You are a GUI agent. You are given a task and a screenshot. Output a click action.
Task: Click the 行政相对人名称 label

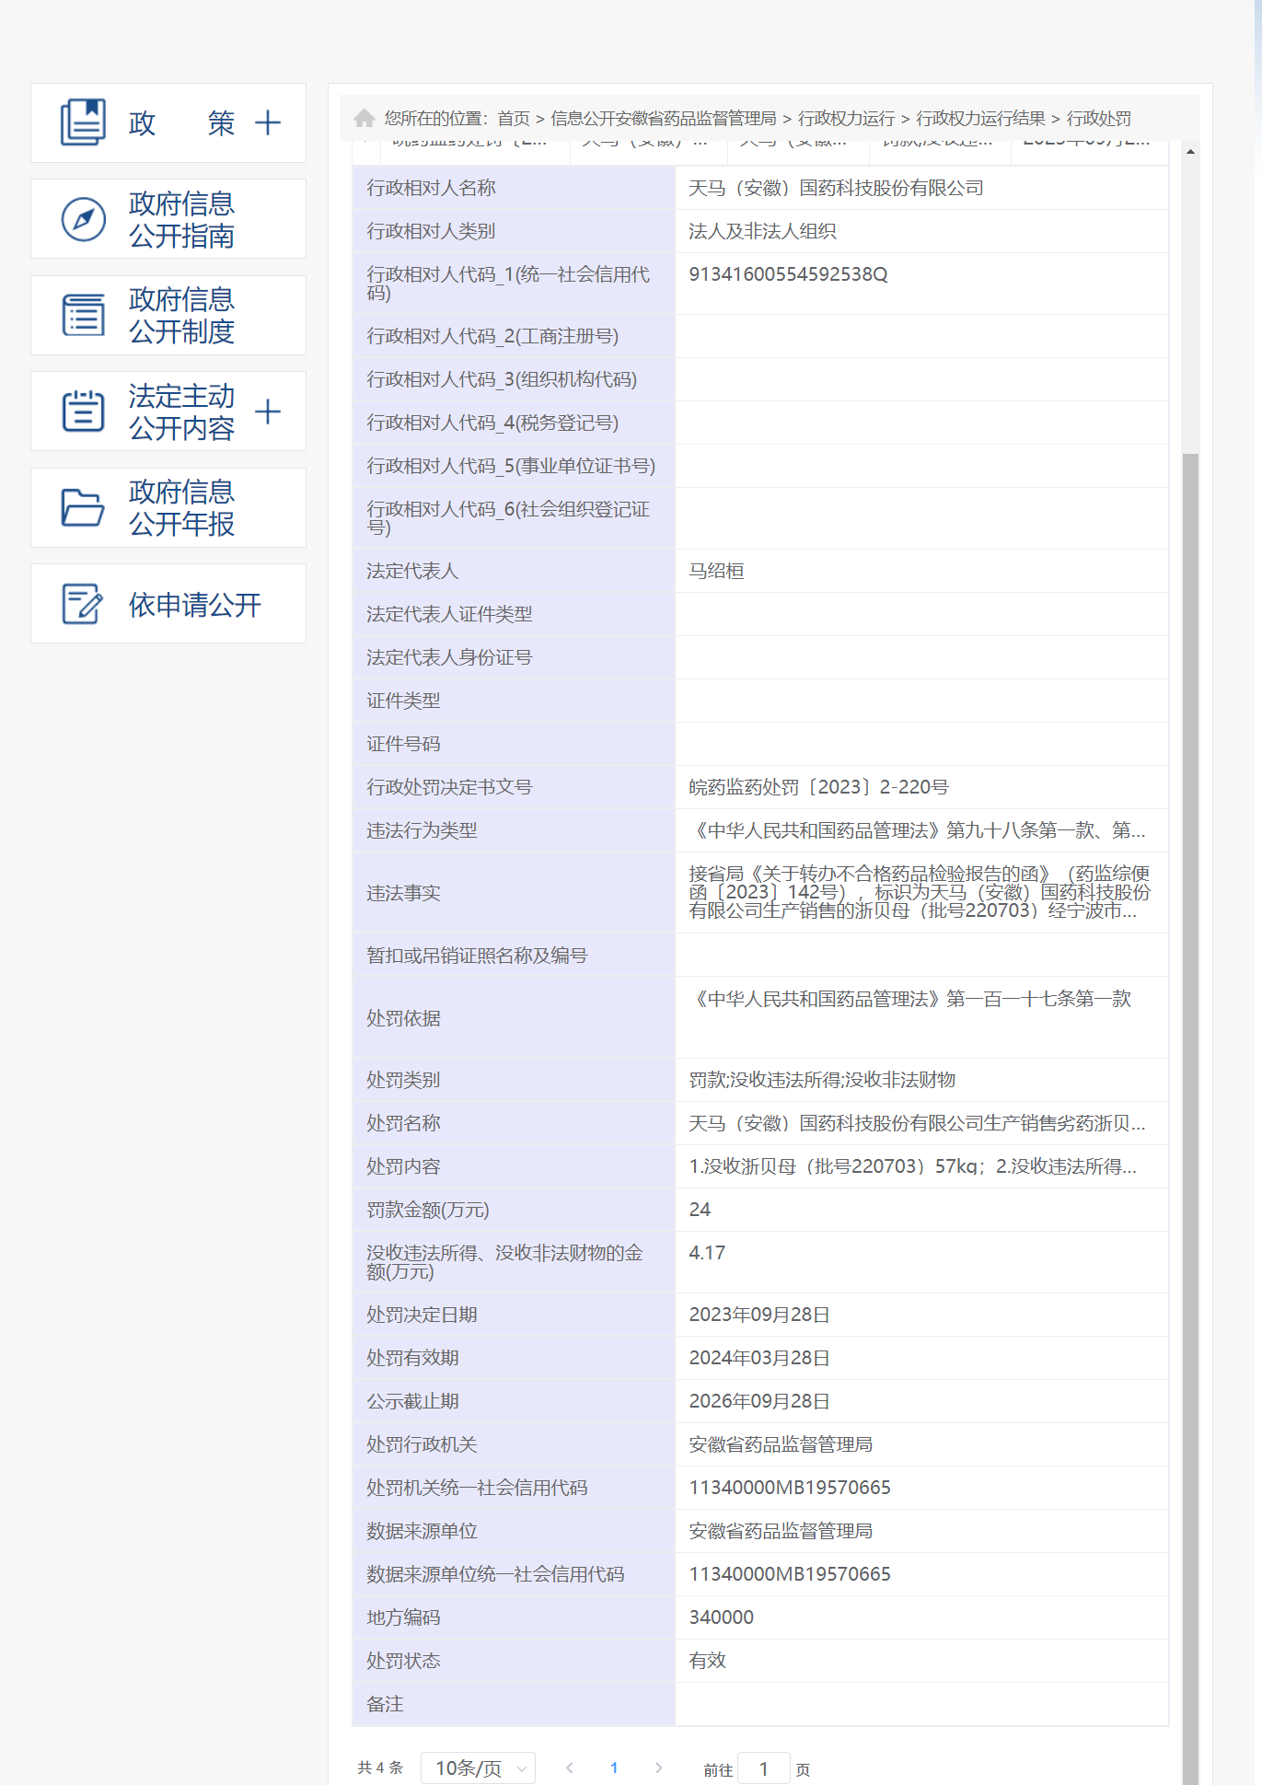[x=431, y=188]
